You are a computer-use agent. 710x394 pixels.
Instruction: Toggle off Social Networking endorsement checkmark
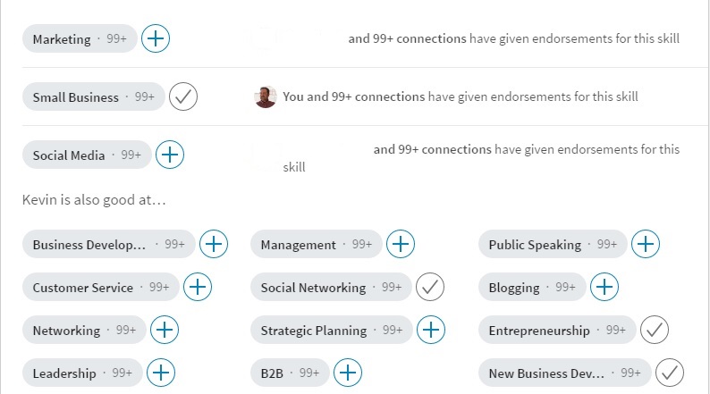coord(430,287)
